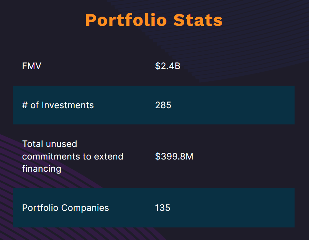Click the Portfolio Companies label
This screenshot has height=240, width=309.
point(66,208)
